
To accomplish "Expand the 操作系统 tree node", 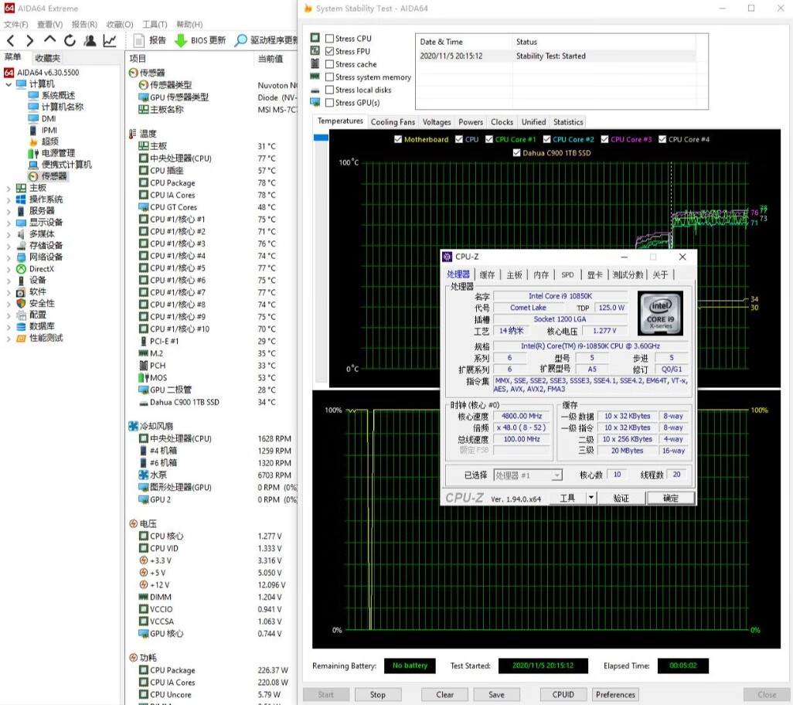I will [8, 199].
